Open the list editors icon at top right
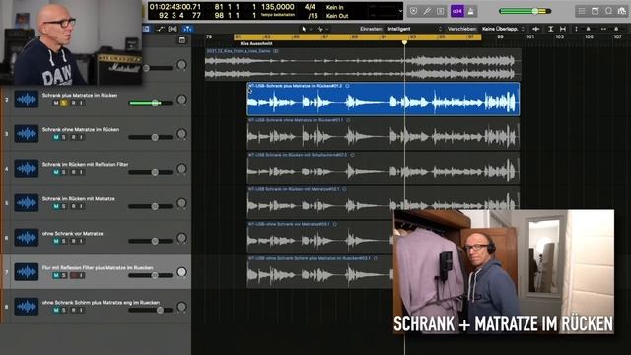This screenshot has height=355, width=631. click(x=582, y=11)
